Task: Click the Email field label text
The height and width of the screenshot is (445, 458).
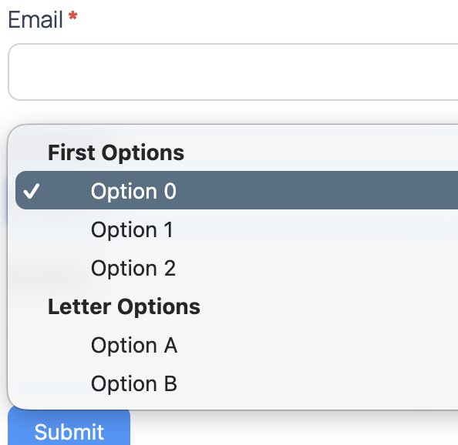Action: [35, 19]
